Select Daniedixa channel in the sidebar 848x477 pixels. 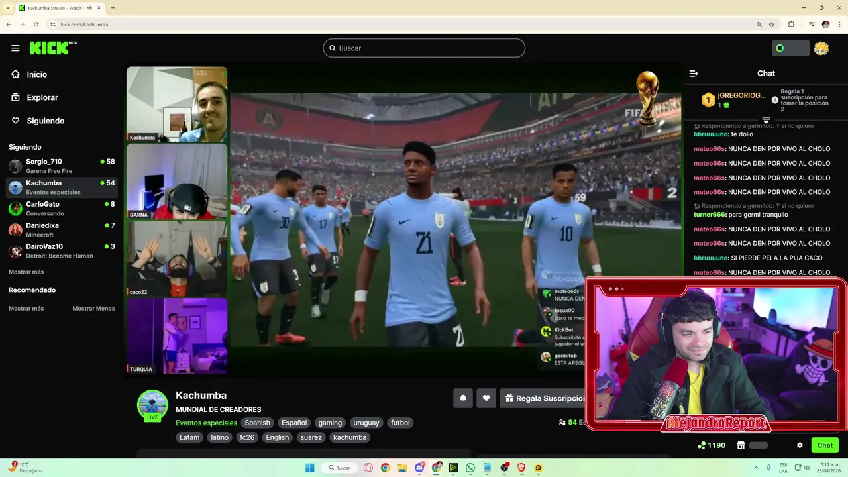pyautogui.click(x=62, y=229)
